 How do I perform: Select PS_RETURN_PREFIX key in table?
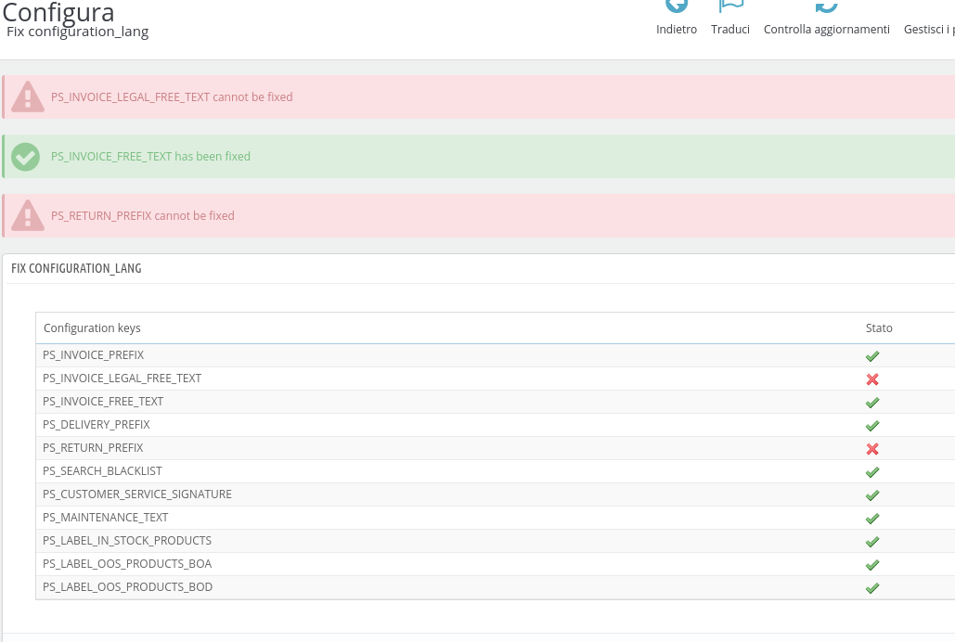[93, 448]
